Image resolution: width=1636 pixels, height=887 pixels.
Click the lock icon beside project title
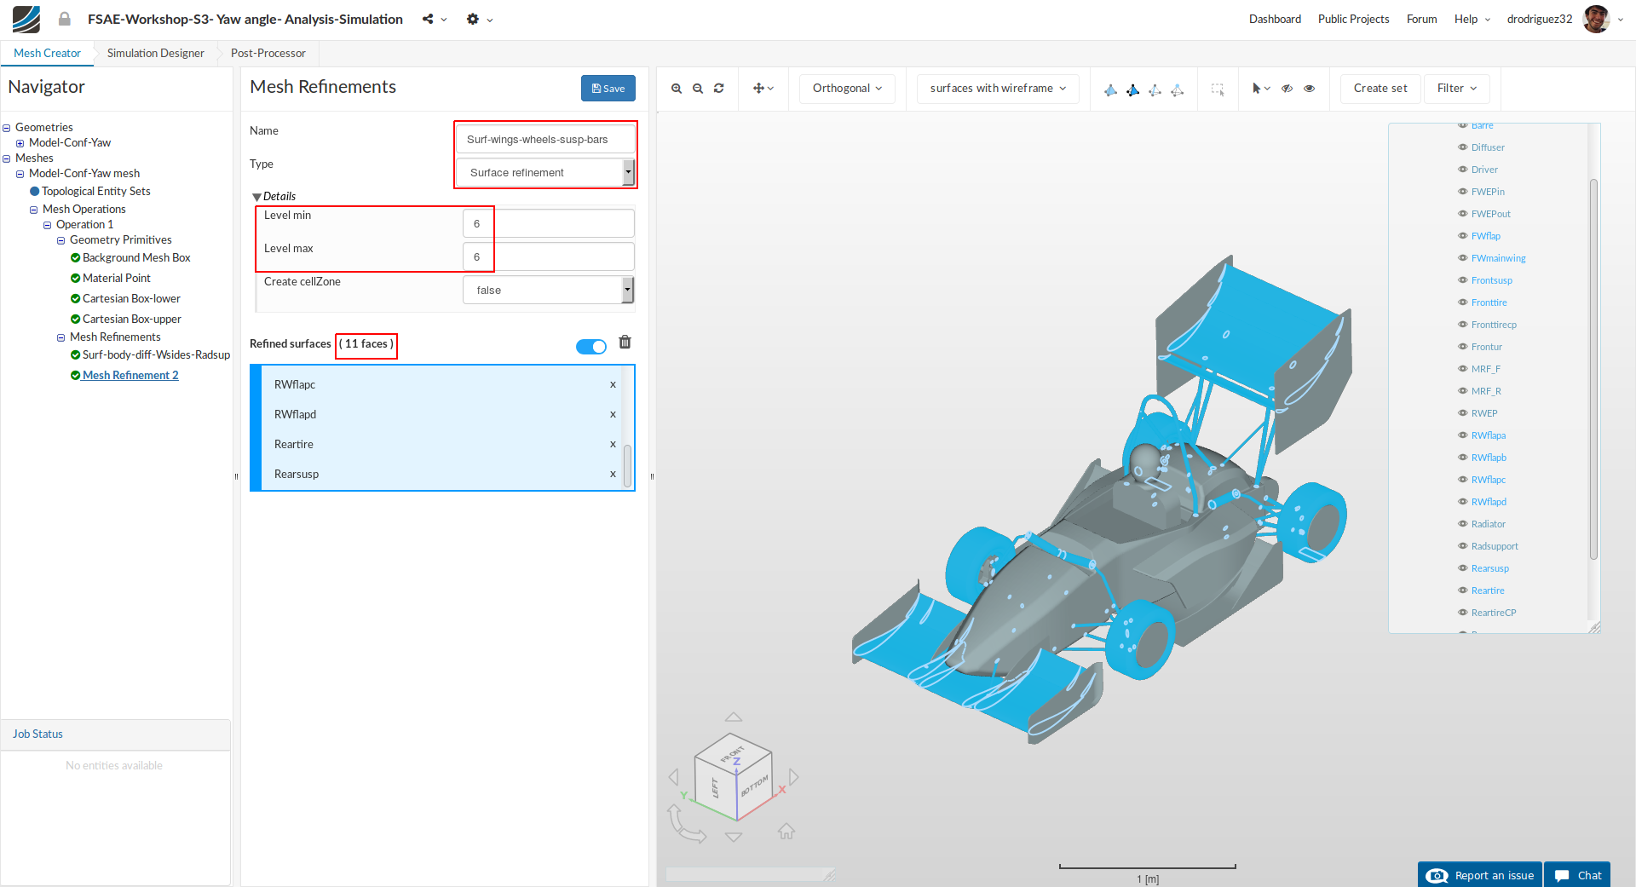(65, 19)
